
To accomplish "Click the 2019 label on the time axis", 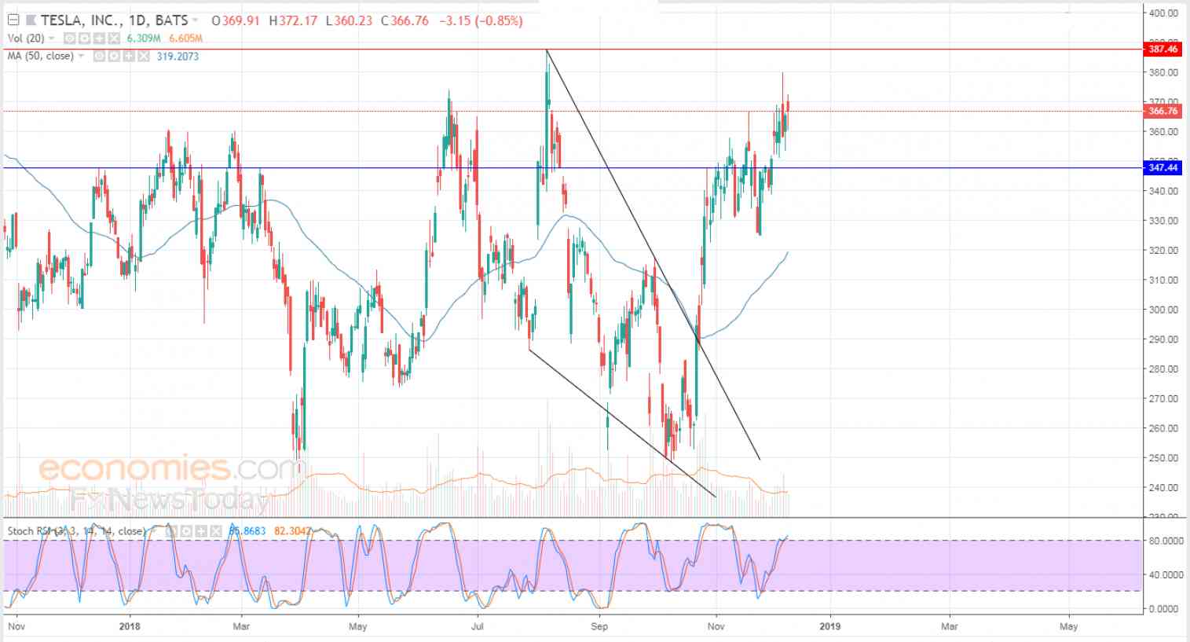I will click(x=829, y=626).
